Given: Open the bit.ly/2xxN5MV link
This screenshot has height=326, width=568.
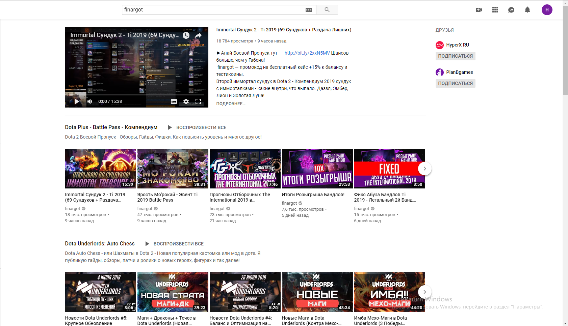Looking at the screenshot, I should click(307, 53).
